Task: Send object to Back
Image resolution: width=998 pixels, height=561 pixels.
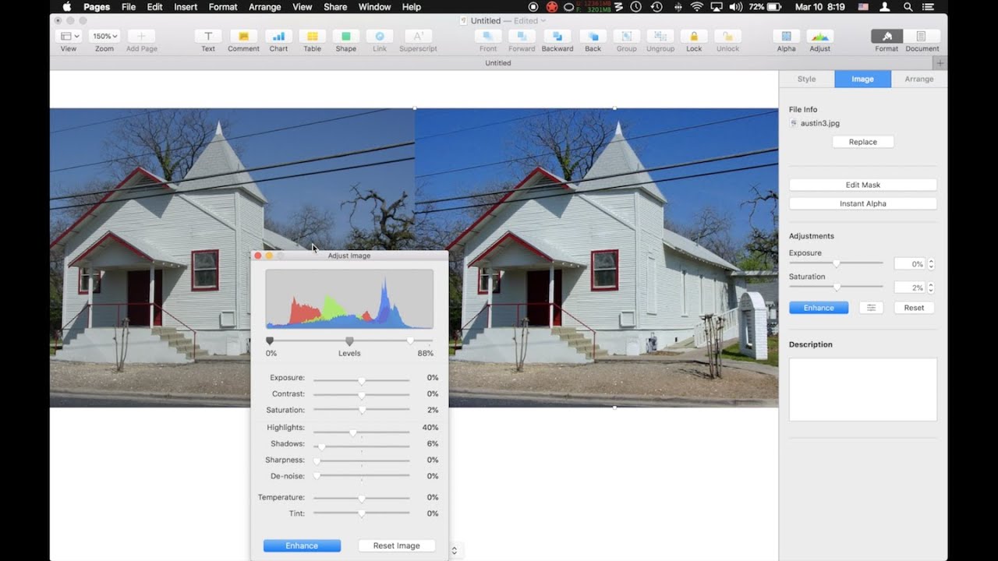Action: [593, 36]
